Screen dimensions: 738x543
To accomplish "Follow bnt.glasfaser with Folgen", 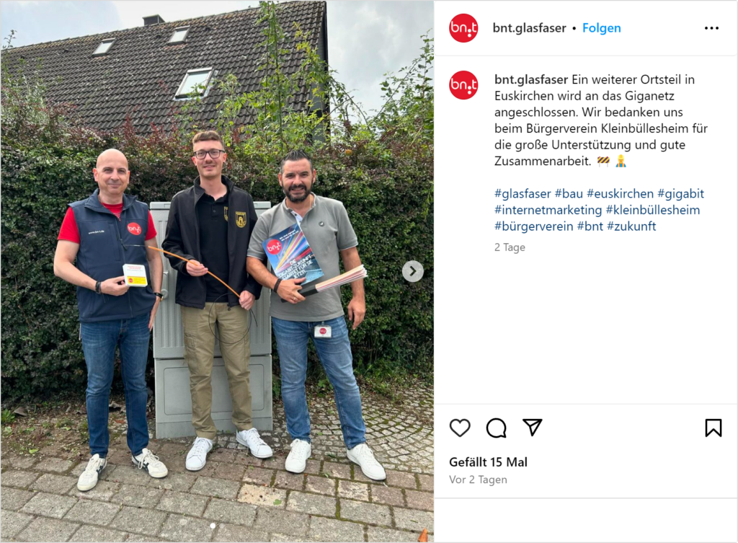I will click(x=602, y=28).
